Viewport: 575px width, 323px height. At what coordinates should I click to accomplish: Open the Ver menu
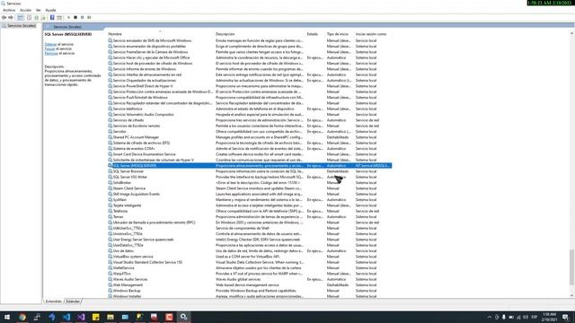[x=38, y=10]
